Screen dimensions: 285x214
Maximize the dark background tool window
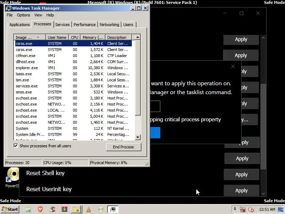click(x=242, y=13)
